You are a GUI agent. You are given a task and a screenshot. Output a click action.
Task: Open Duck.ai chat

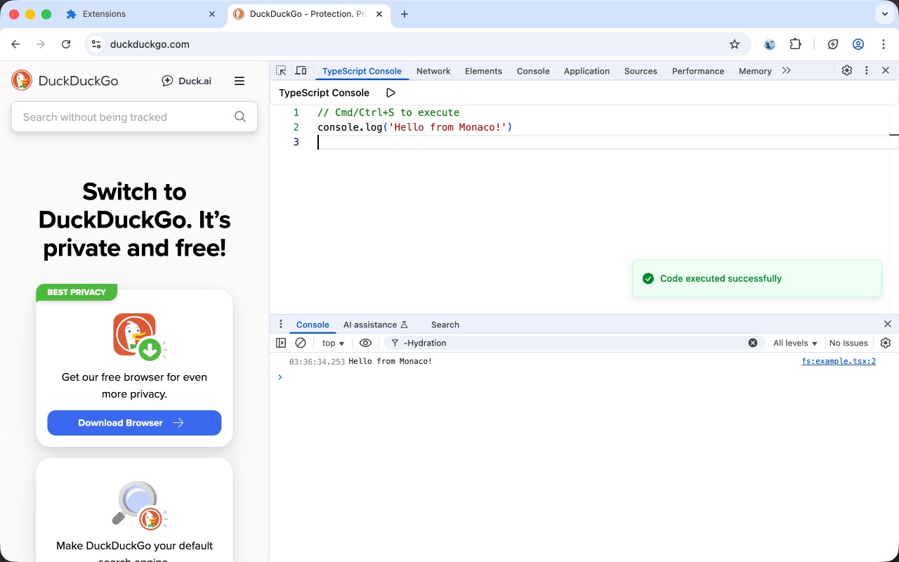(186, 81)
